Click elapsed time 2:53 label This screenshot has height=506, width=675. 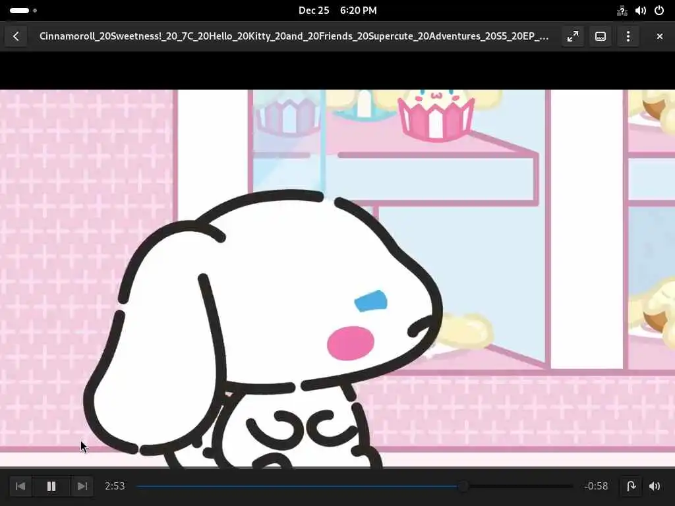click(115, 486)
